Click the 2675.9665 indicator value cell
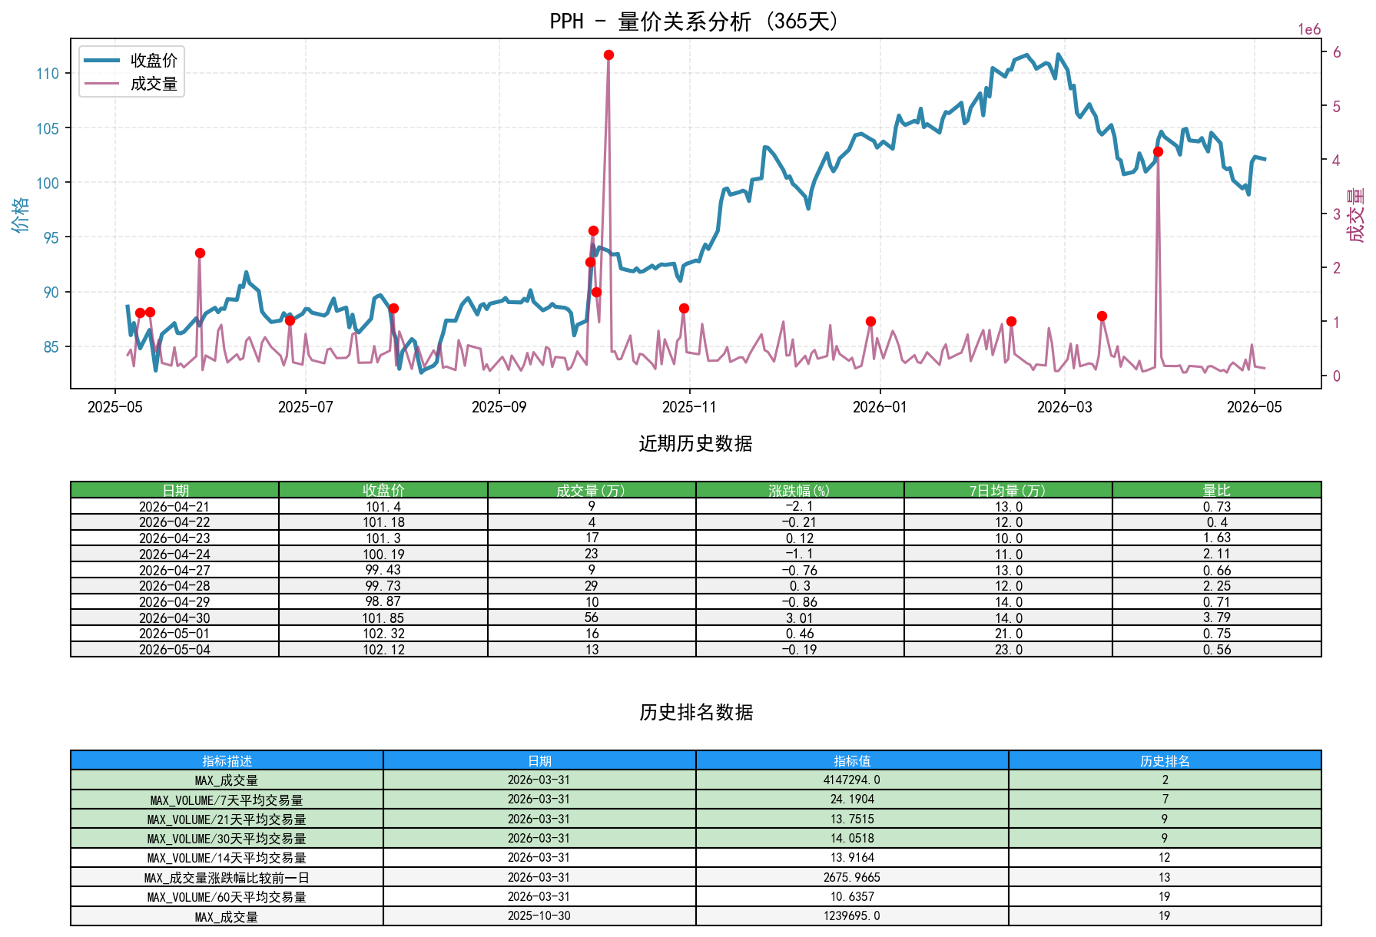Screen dimensions: 1376x937 click(x=852, y=877)
